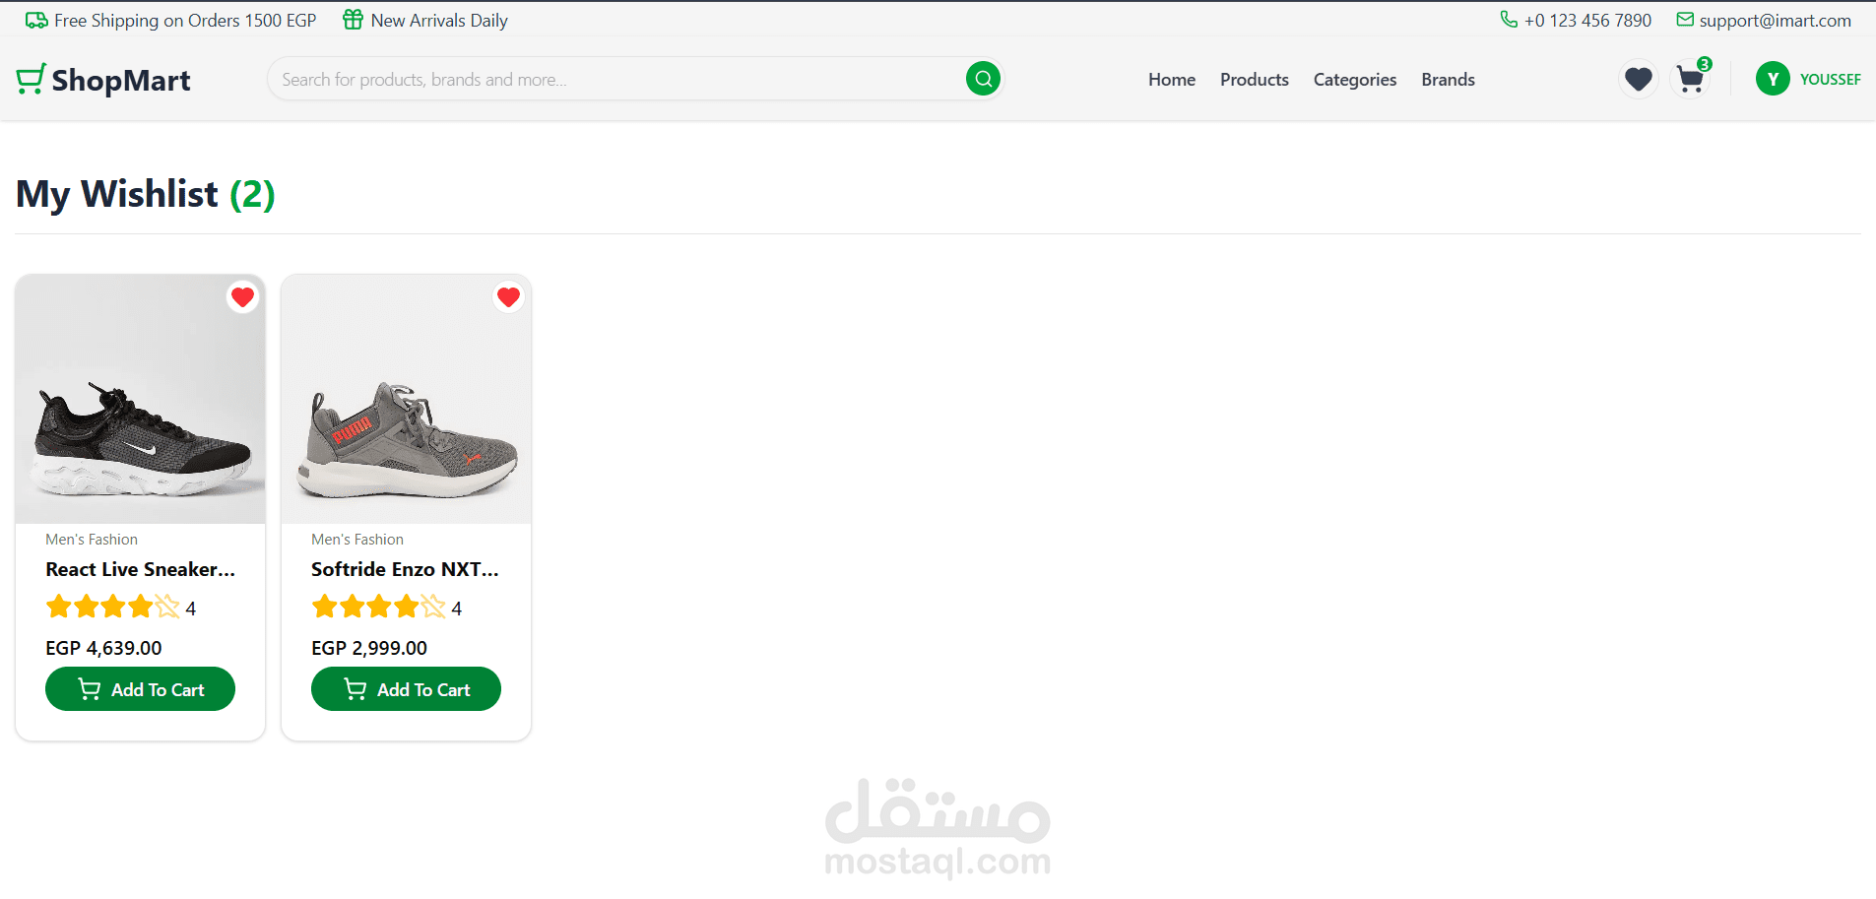Click the email envelope icon in top bar

[1685, 20]
